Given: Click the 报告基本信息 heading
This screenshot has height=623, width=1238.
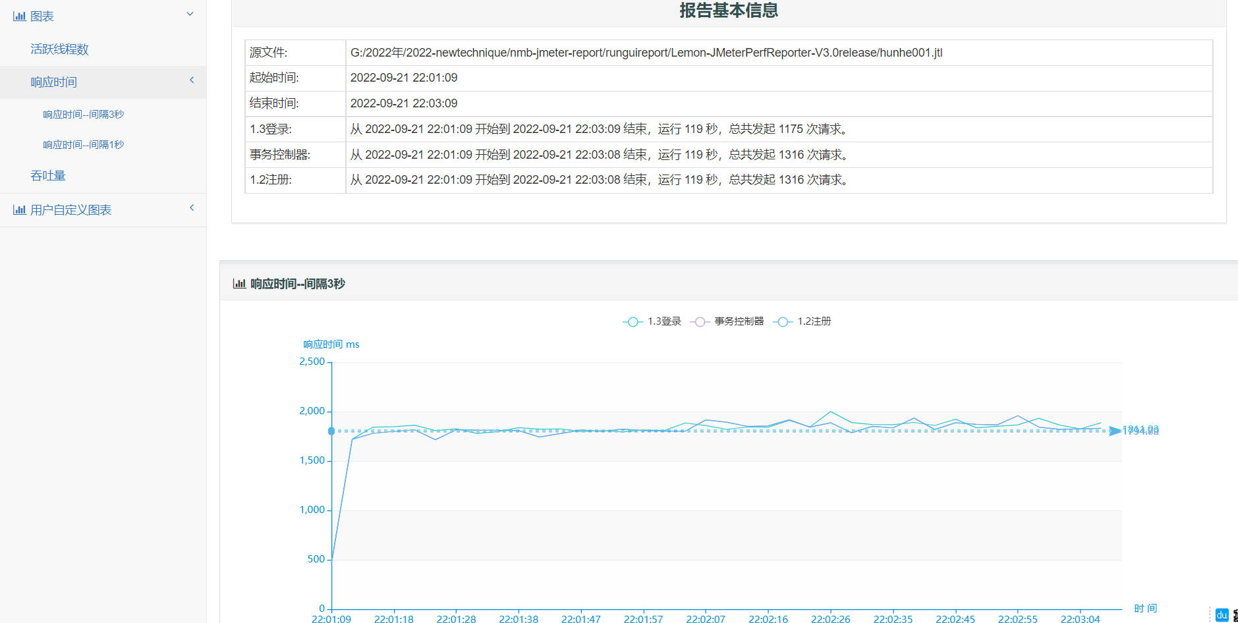Looking at the screenshot, I should (x=729, y=11).
